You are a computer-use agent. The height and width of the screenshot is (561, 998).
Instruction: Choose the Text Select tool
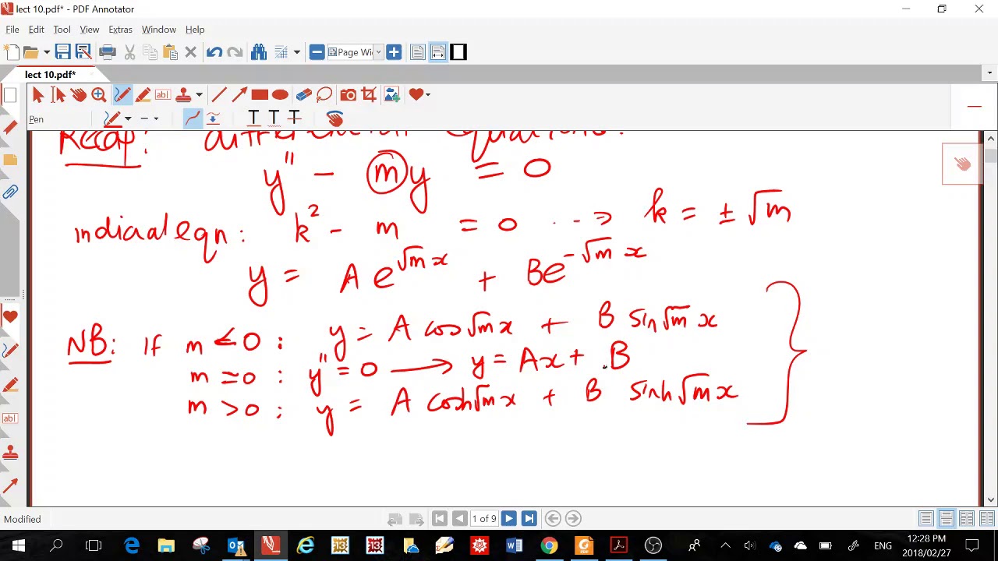58,95
